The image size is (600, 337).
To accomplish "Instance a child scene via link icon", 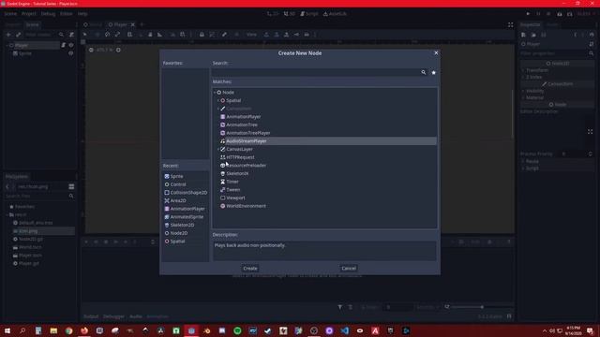I will [x=18, y=35].
